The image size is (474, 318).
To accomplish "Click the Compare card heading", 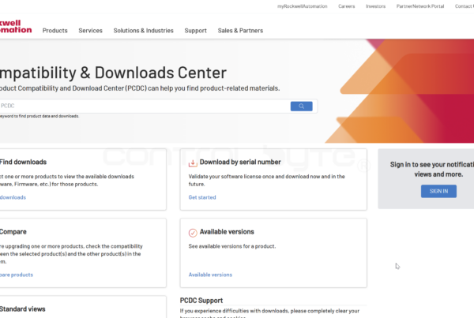I will coord(13,232).
